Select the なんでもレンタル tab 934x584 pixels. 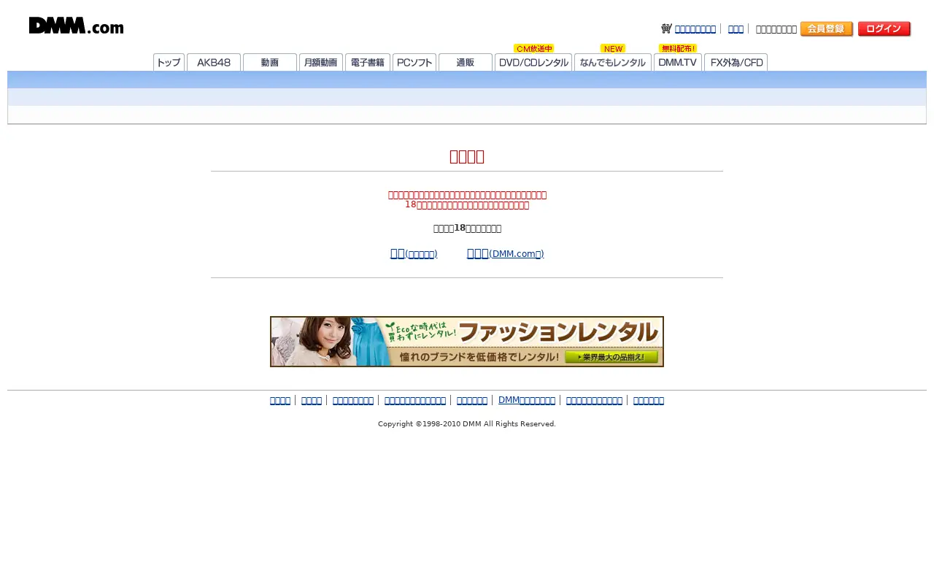(x=613, y=63)
